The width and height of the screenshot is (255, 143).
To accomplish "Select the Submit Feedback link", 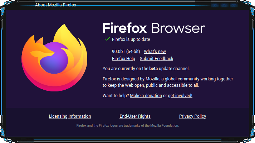I will (156, 59).
